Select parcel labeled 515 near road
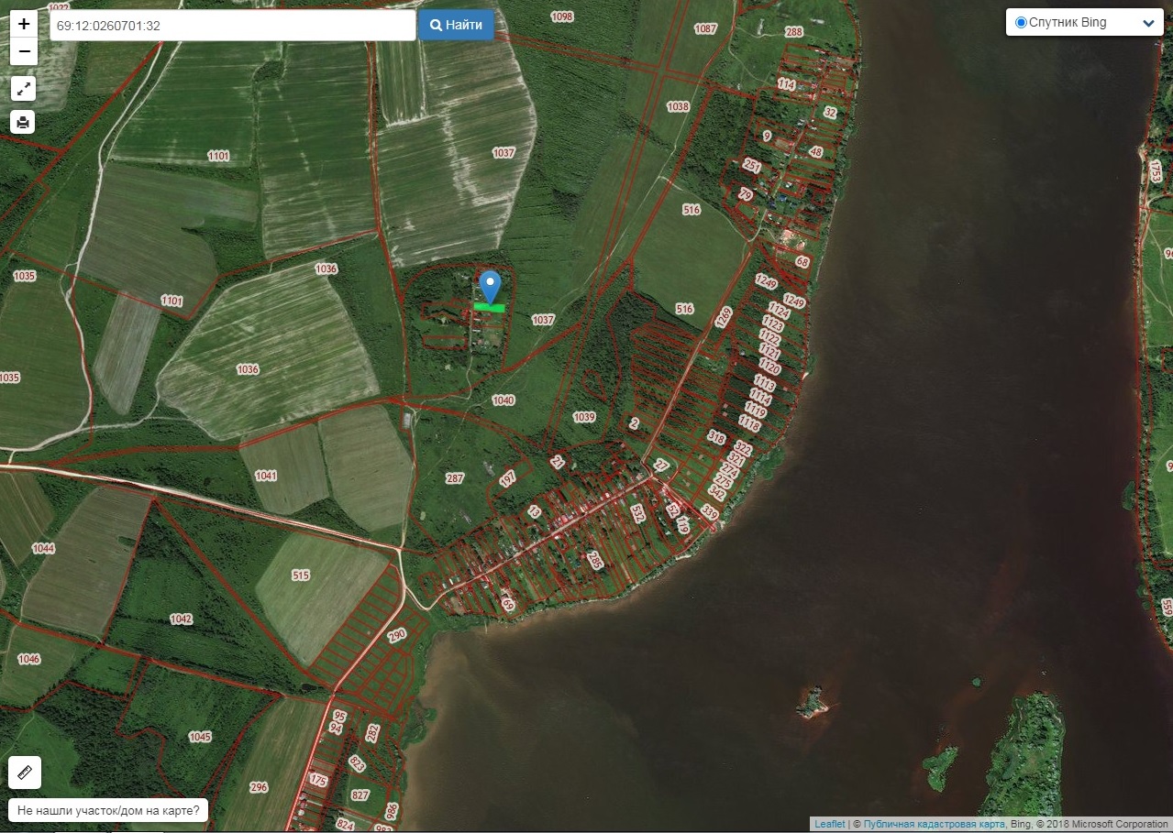Screen dimensions: 1173x833 (x=301, y=575)
